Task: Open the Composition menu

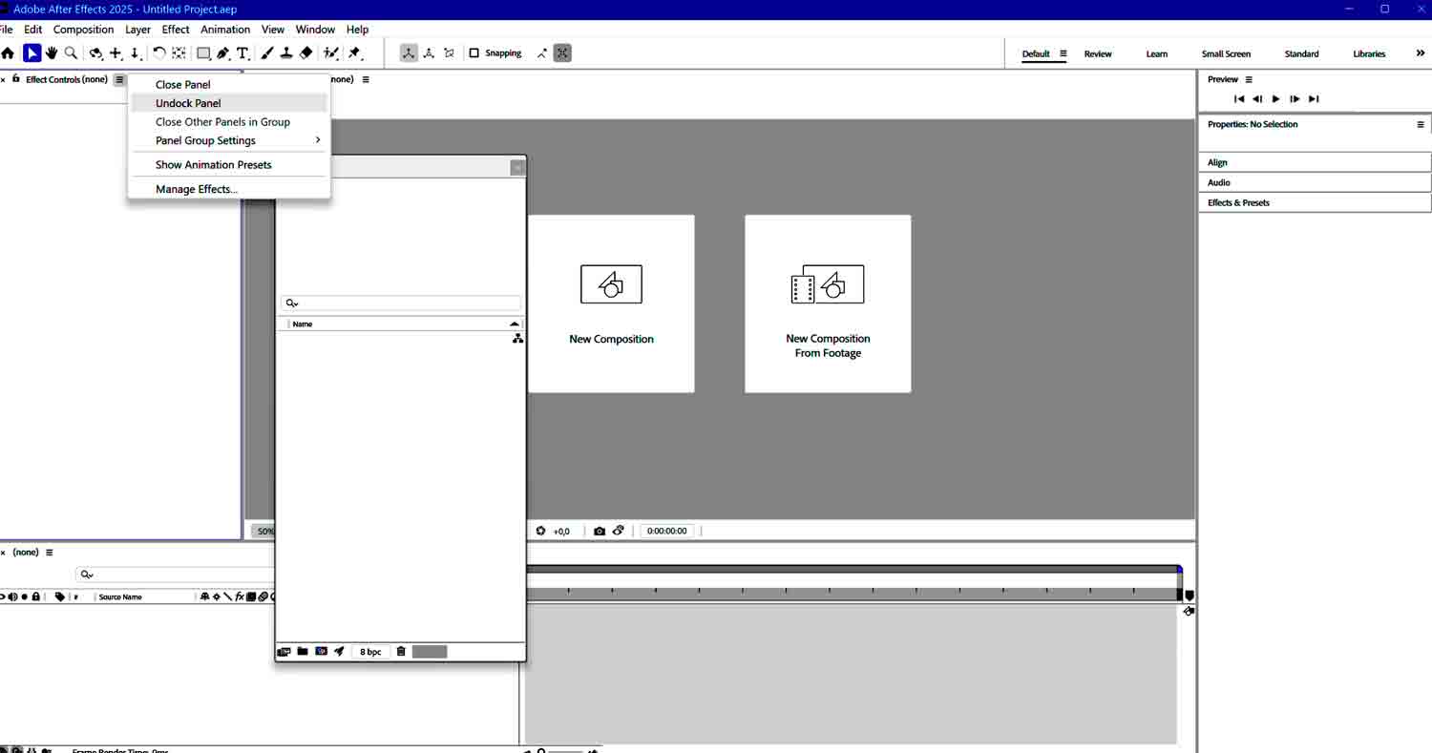Action: click(83, 30)
